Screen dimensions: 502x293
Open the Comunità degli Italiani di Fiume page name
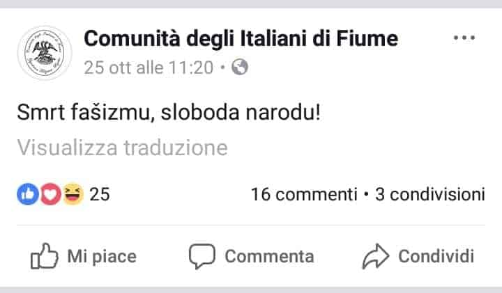(241, 39)
